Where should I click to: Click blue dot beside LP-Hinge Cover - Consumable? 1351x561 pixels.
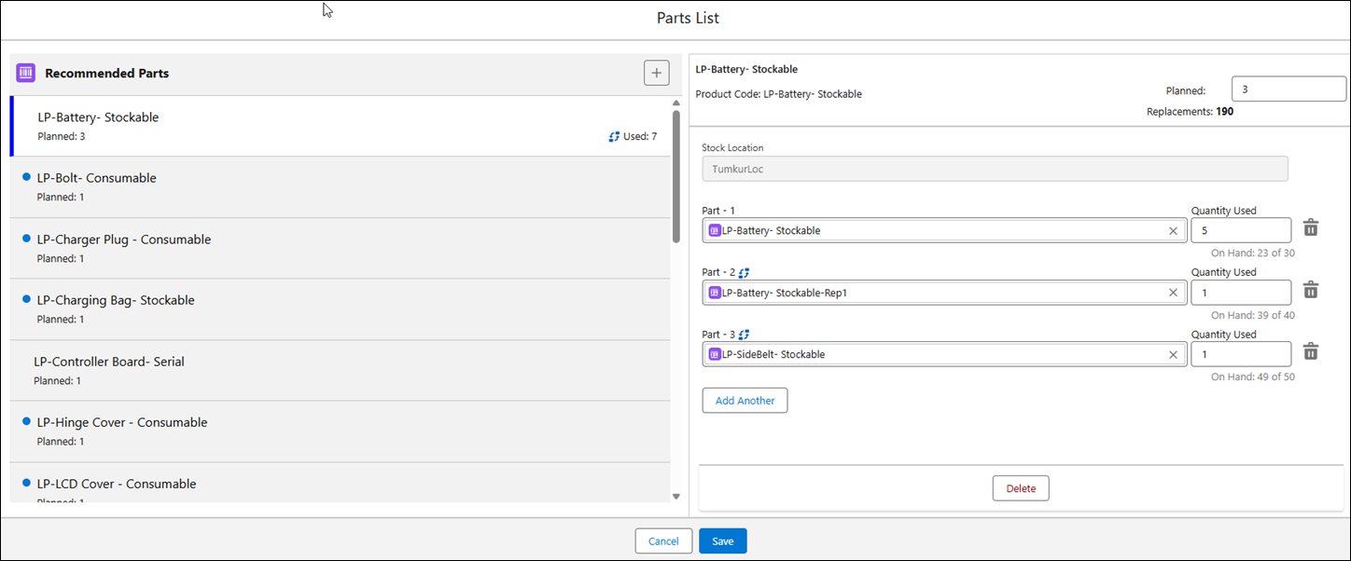point(26,421)
